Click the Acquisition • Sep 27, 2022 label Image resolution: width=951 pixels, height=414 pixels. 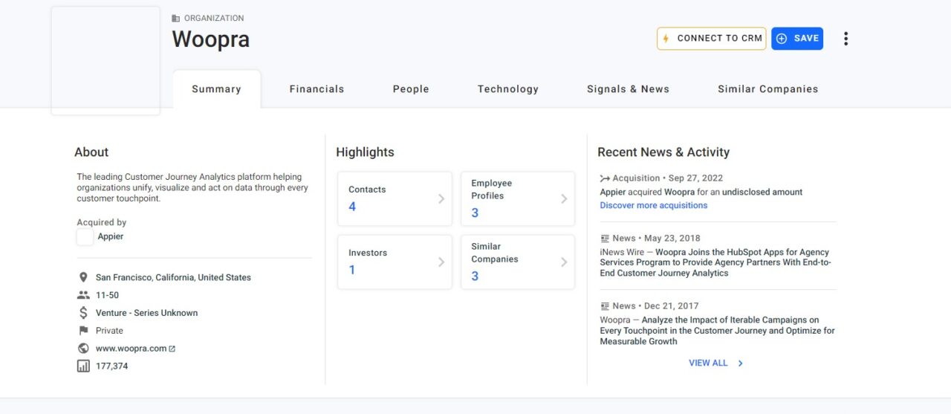click(667, 178)
